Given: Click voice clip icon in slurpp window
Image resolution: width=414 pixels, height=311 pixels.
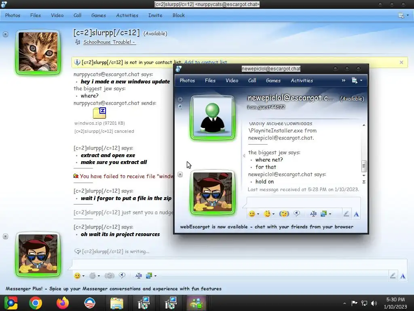Looking at the screenshot, I should point(122,276).
